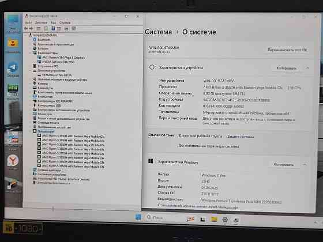
Task: Select the Bluetooth category in device tree
Action: coord(44,40)
